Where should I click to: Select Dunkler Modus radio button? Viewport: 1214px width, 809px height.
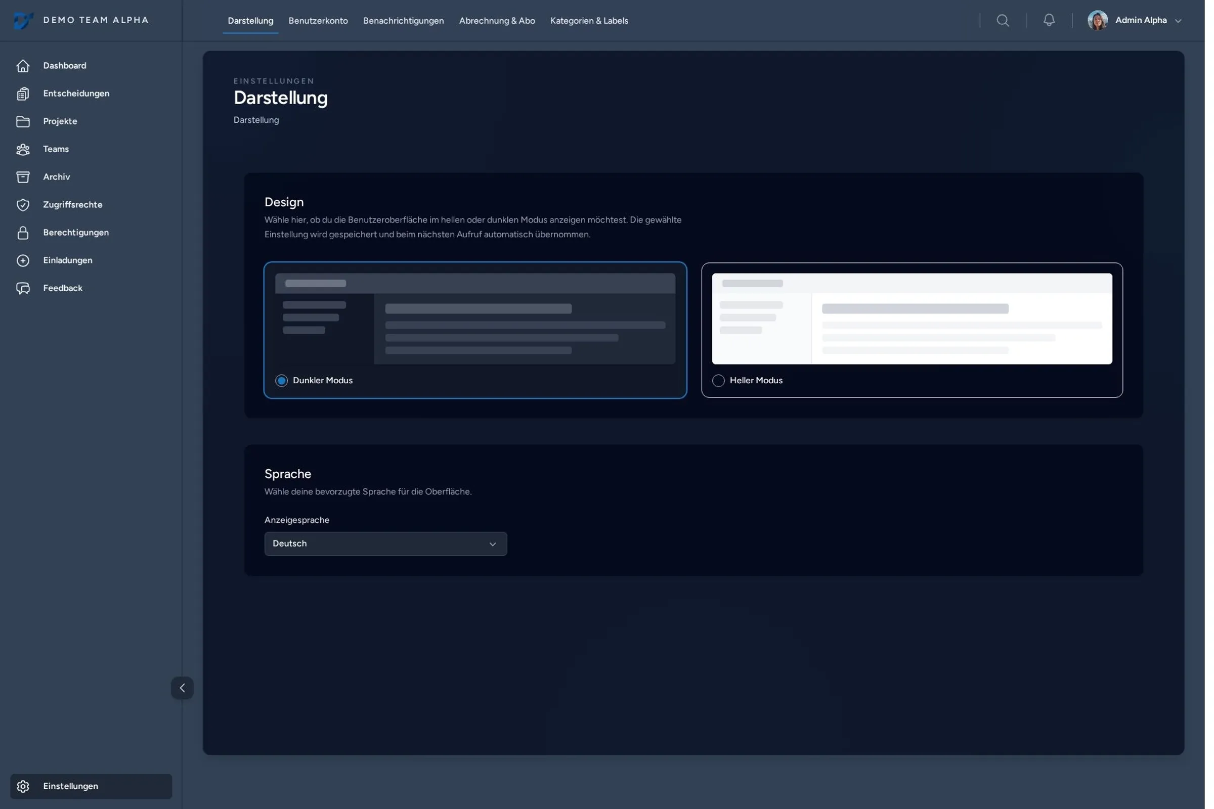[x=281, y=381]
